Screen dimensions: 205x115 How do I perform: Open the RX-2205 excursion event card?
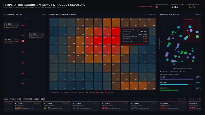pos(12,26)
